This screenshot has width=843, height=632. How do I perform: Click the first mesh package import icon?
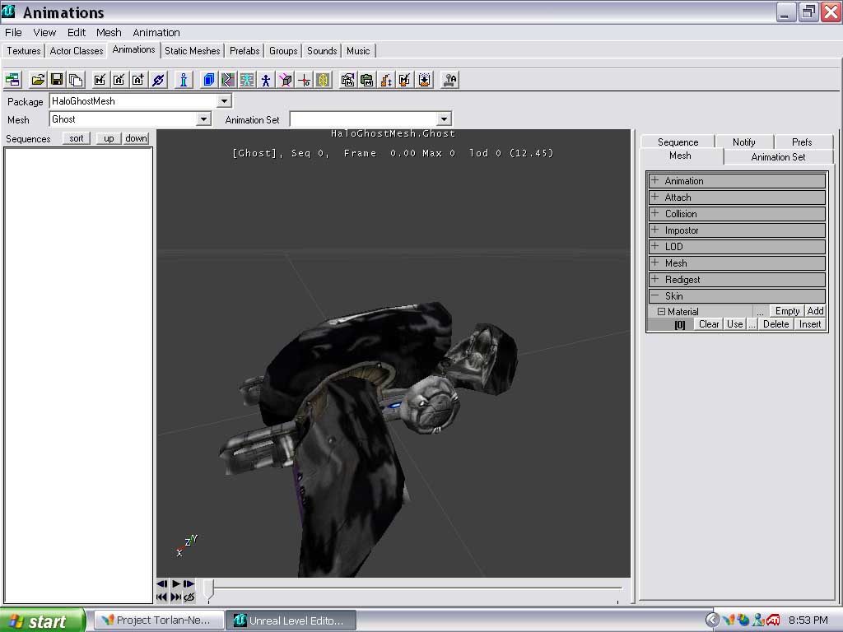[348, 80]
